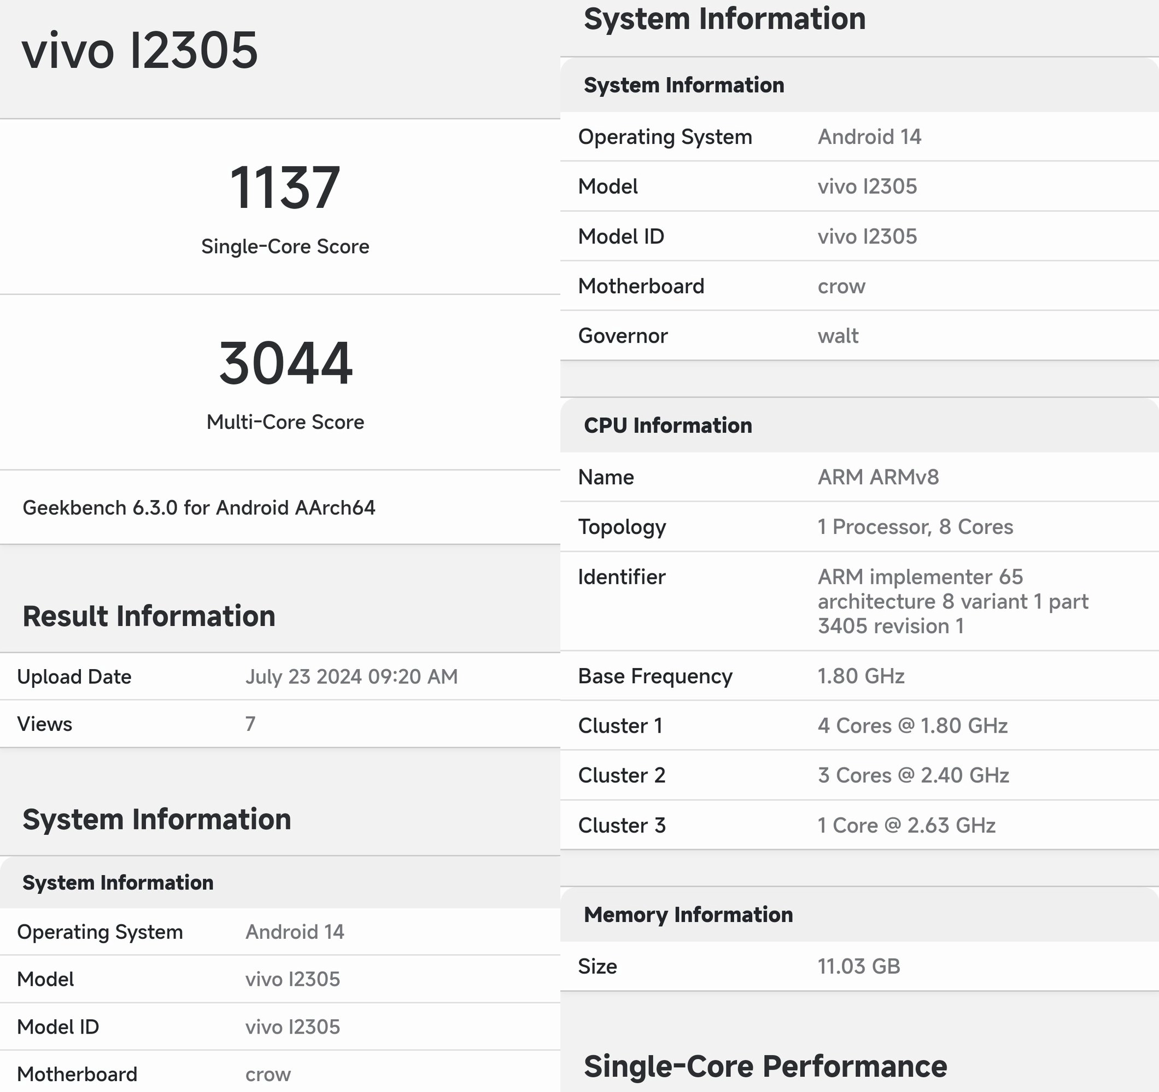Select 1 Processor, 8 Cores value
This screenshot has width=1159, height=1092.
click(915, 527)
